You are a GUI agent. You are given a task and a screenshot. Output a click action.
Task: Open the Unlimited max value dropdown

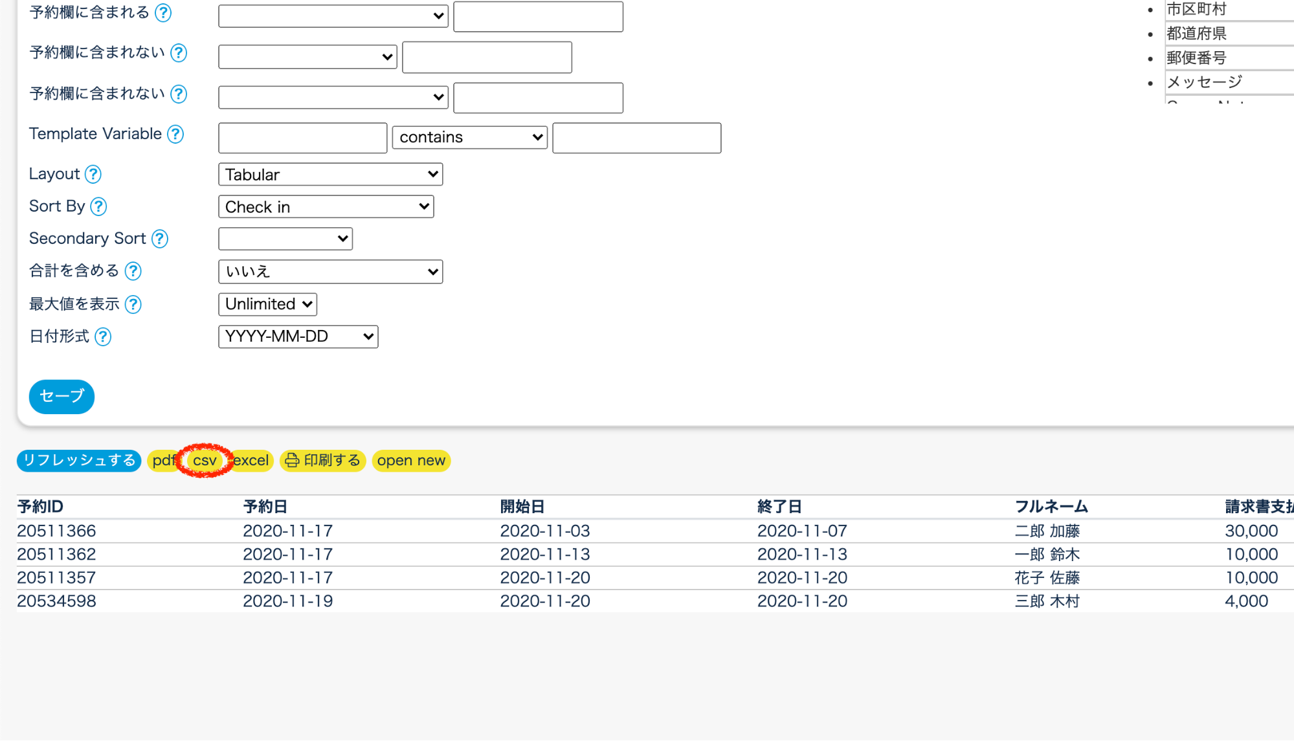(x=267, y=304)
